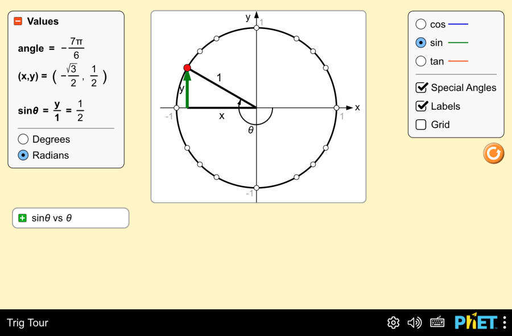Select the Radians option
The height and width of the screenshot is (336, 512).
pos(23,155)
